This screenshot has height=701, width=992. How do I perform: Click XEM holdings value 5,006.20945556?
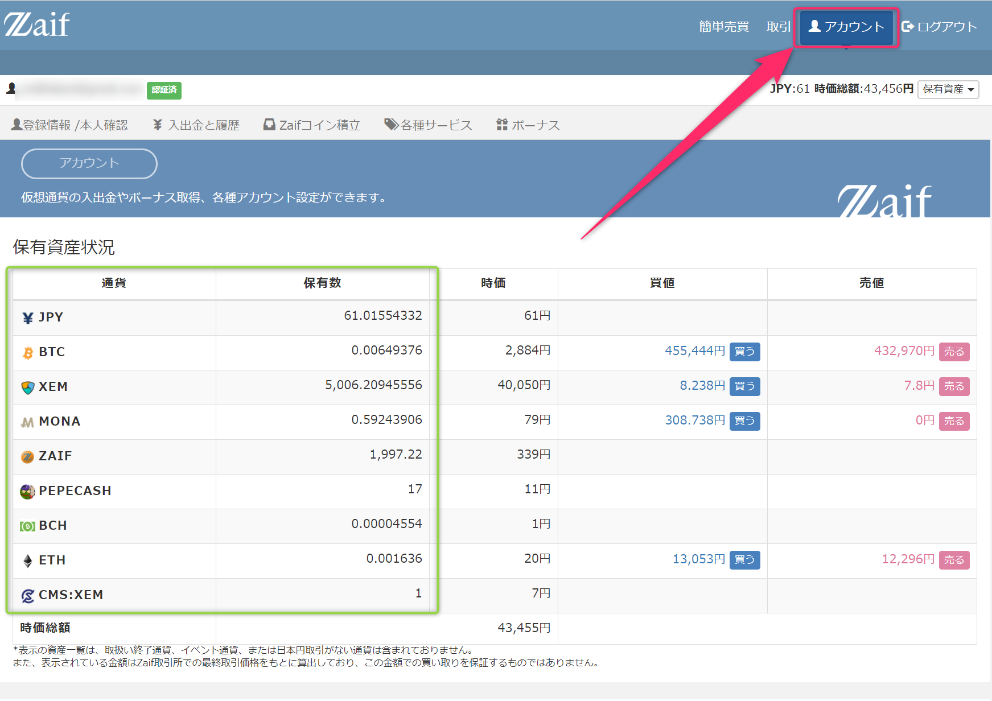click(x=373, y=385)
